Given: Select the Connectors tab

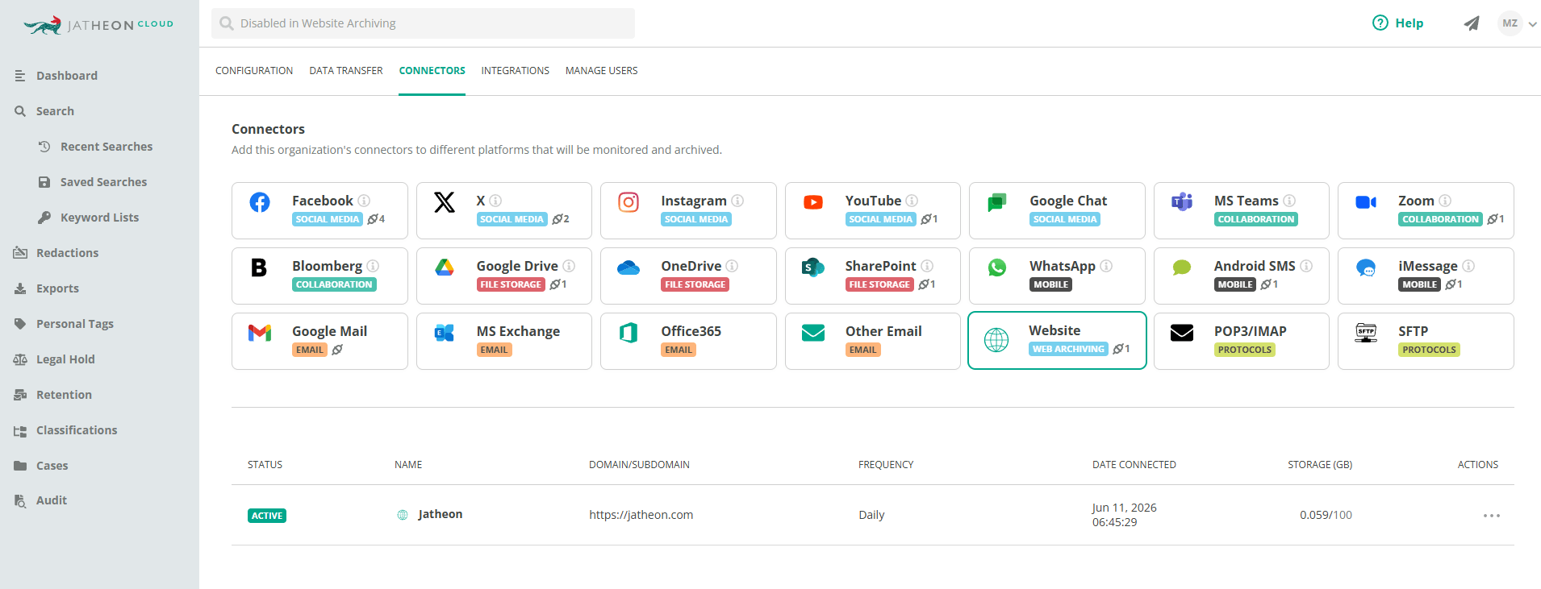Looking at the screenshot, I should pos(432,71).
